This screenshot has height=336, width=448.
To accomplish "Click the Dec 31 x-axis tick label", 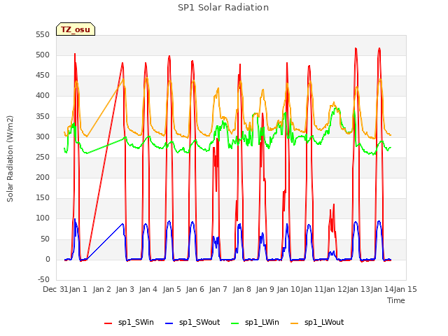I will pyautogui.click(x=55, y=289).
